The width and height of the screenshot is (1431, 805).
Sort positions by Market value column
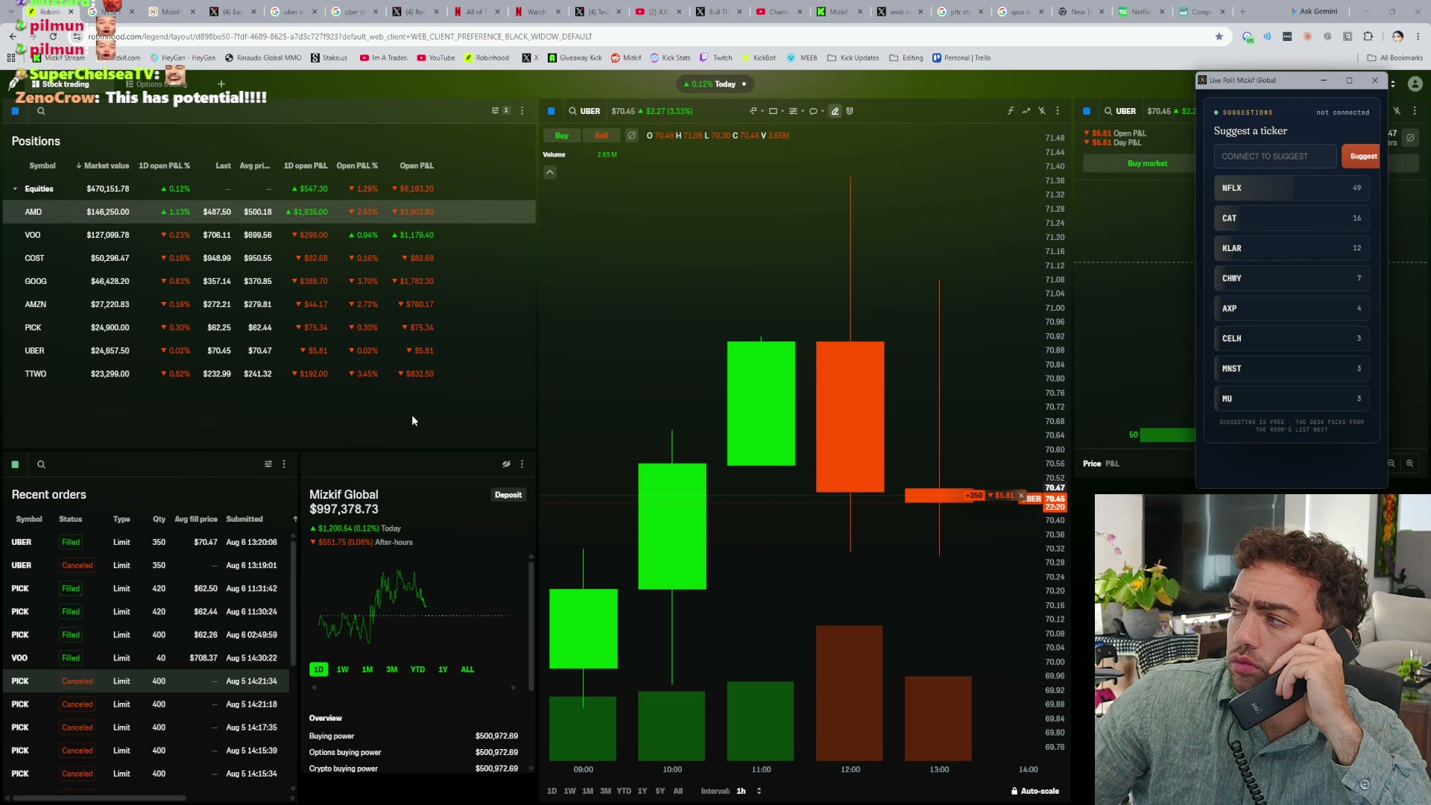[103, 165]
